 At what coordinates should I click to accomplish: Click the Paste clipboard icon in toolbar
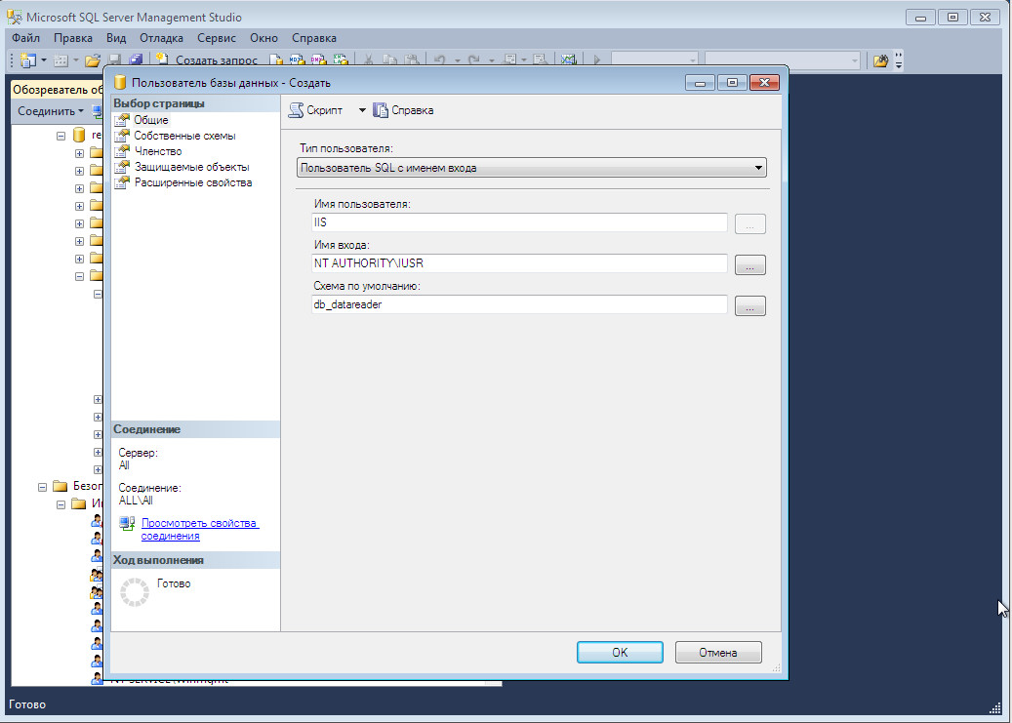pyautogui.click(x=411, y=60)
